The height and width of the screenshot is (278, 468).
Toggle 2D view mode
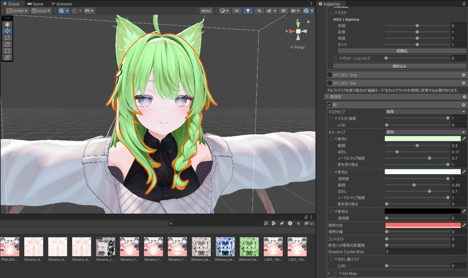[237, 11]
